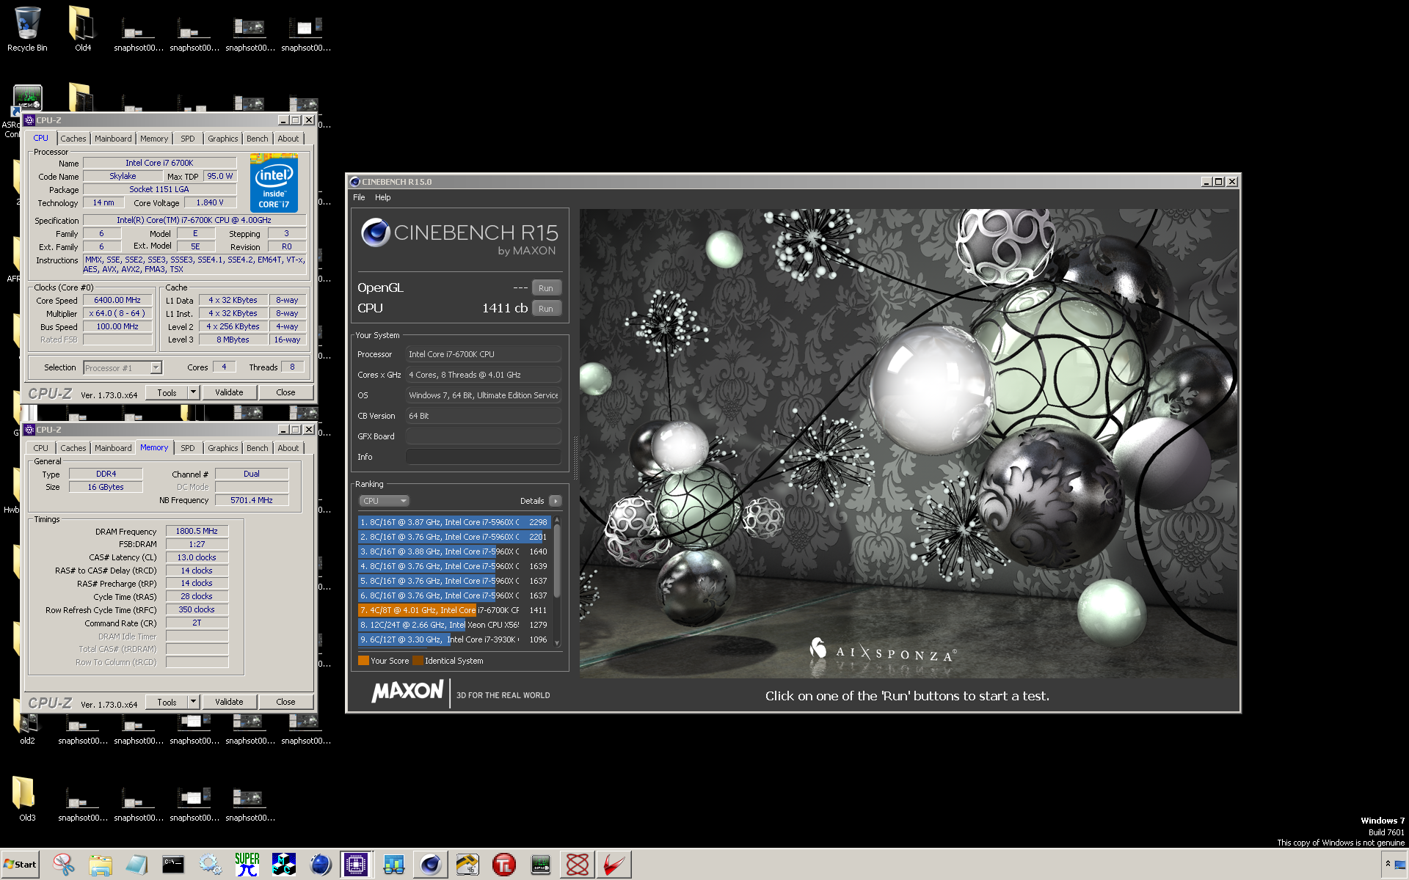Viewport: 1409px width, 880px height.
Task: Open the MFC cubes taskbar icon
Action: tap(284, 865)
